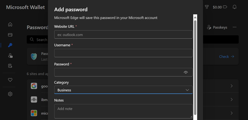Screen dimensions: 248x120
Task: Select the Passwords key icon
Action: tap(10, 45)
